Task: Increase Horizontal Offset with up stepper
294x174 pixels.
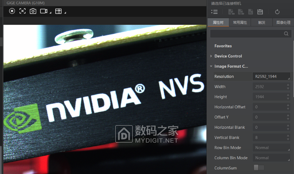Action: (288, 105)
